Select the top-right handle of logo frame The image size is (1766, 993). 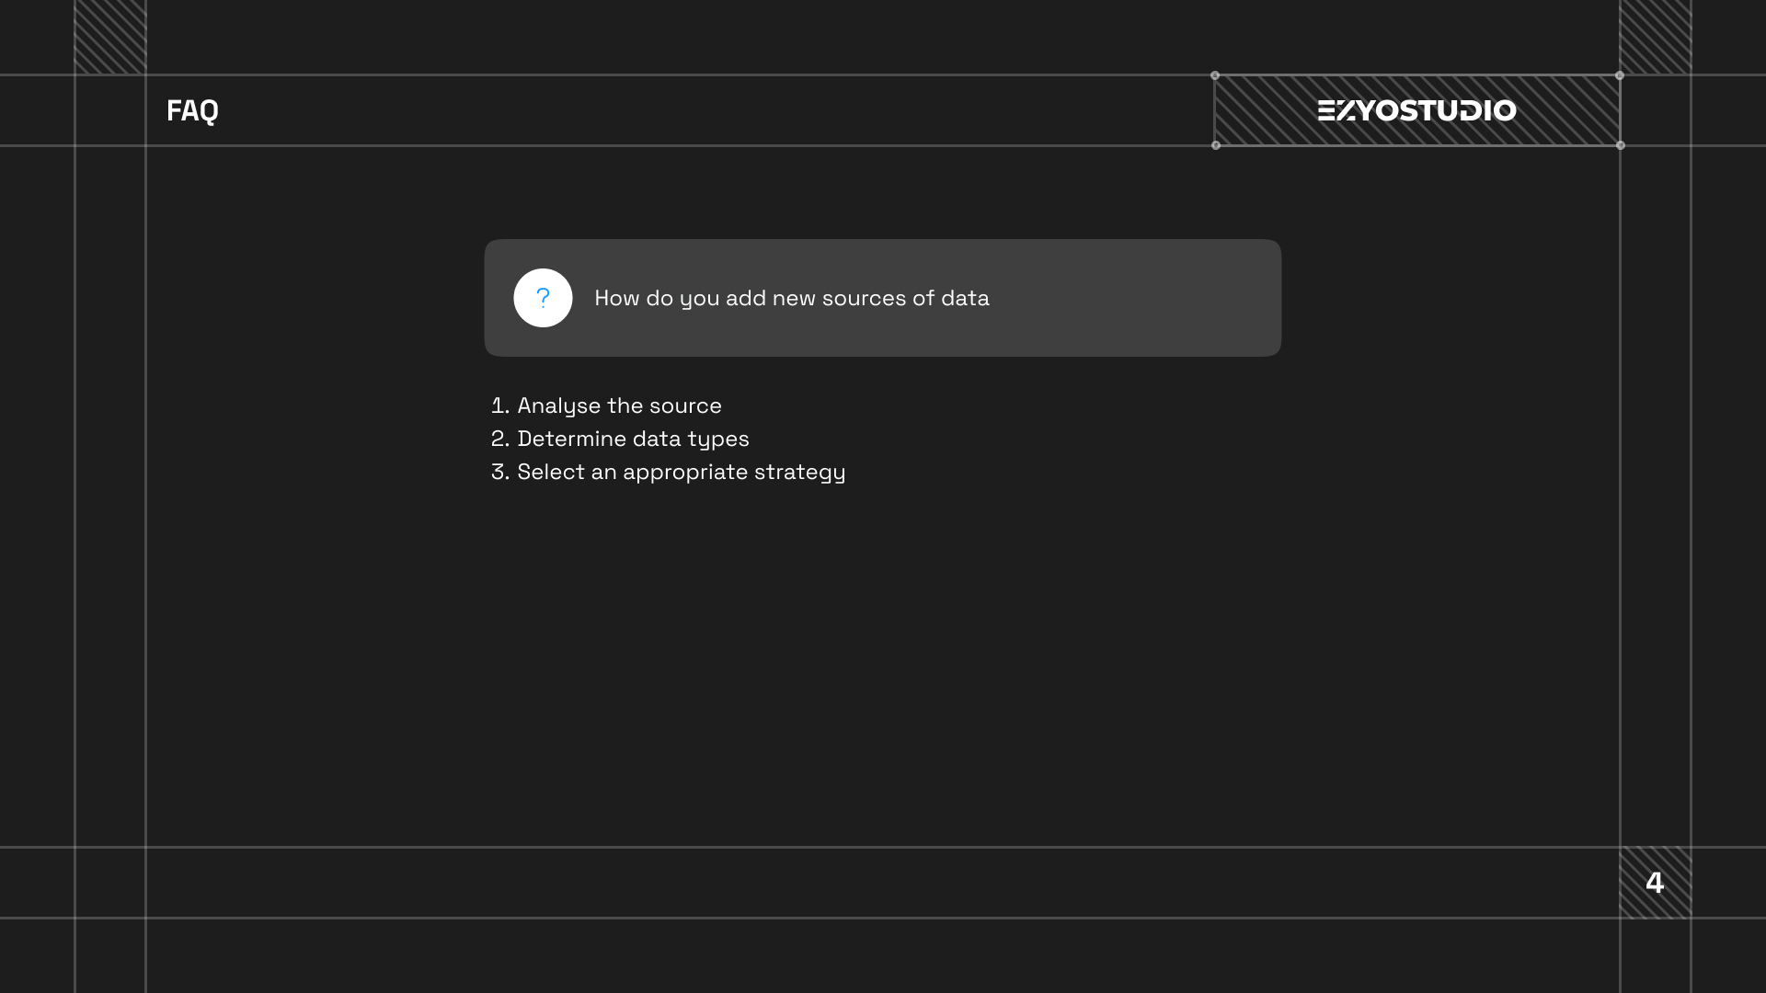coord(1620,75)
